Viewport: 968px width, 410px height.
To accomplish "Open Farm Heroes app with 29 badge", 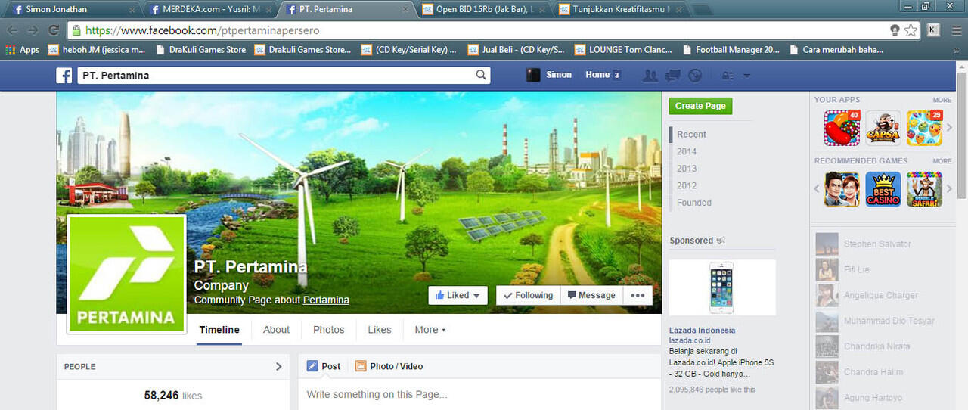I will (x=924, y=128).
